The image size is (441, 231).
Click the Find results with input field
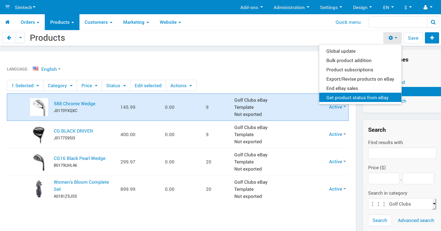[402, 153]
